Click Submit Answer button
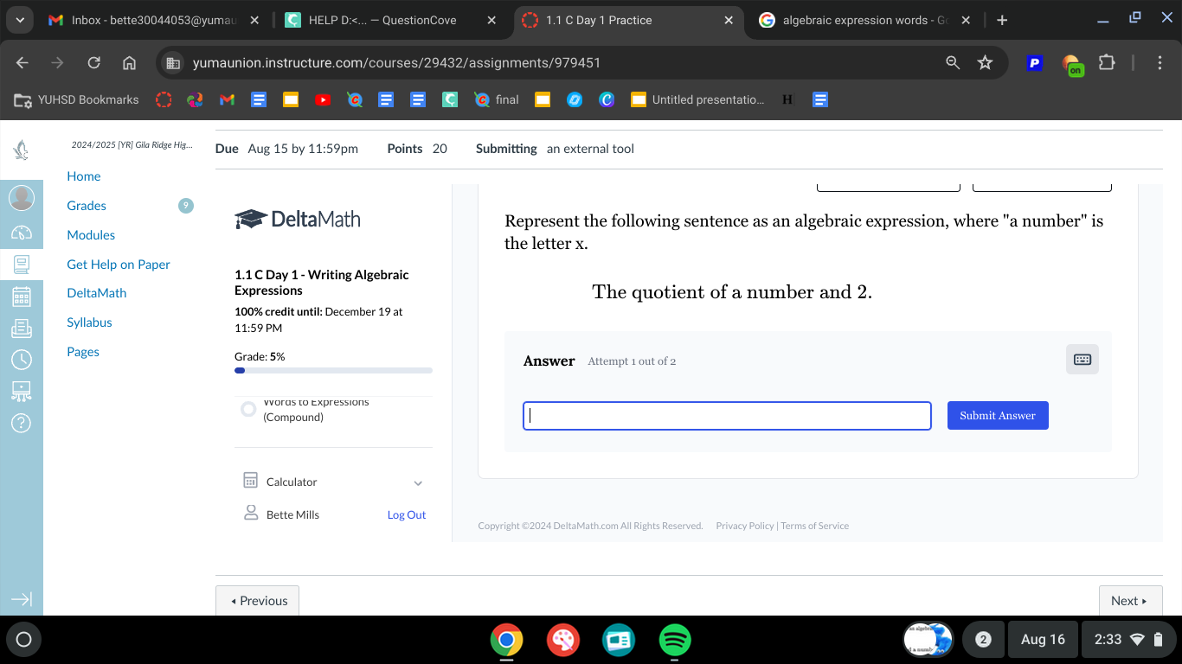Viewport: 1182px width, 664px height. (x=998, y=415)
